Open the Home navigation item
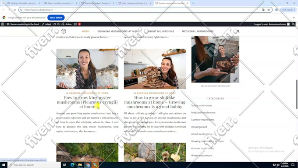The width and height of the screenshot is (298, 168). (x=86, y=31)
